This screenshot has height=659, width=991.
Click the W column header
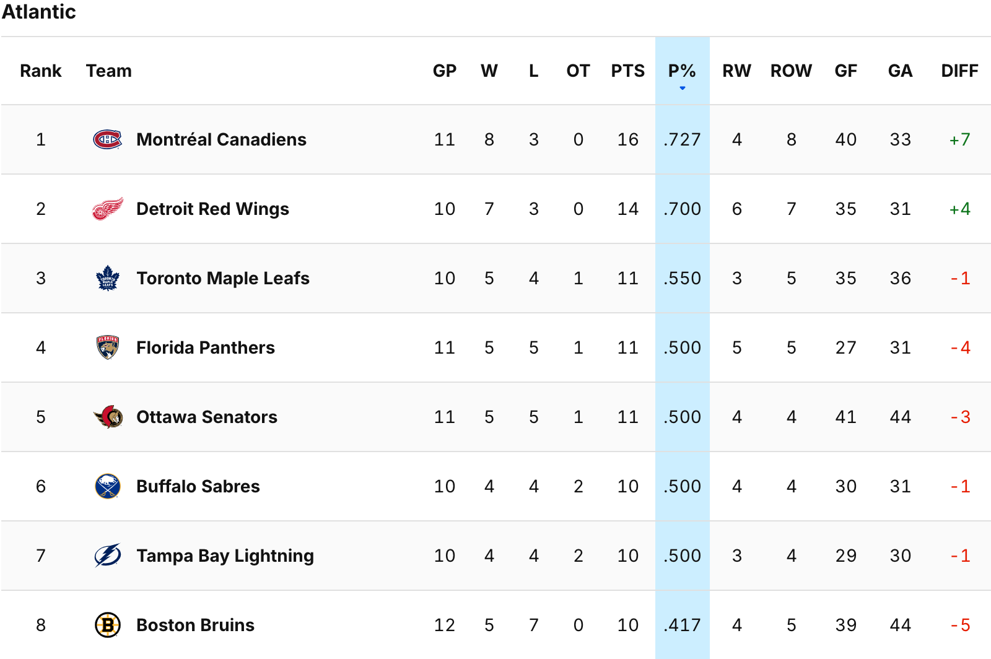pyautogui.click(x=489, y=71)
